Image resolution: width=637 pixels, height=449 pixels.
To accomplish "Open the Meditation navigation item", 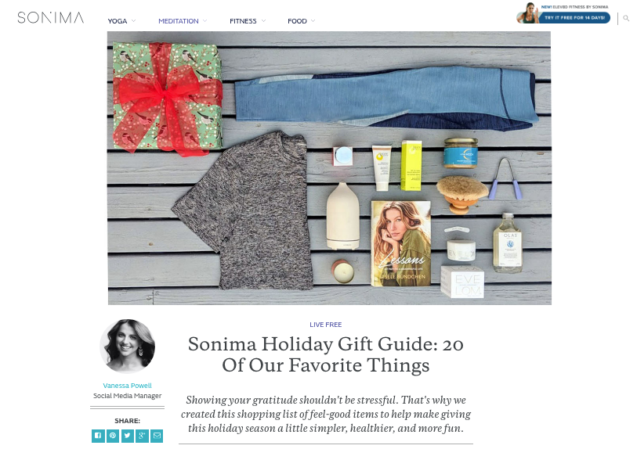I will pyautogui.click(x=179, y=21).
